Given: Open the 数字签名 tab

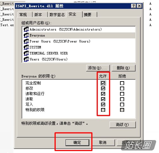Looking at the screenshot, I should point(57,14).
